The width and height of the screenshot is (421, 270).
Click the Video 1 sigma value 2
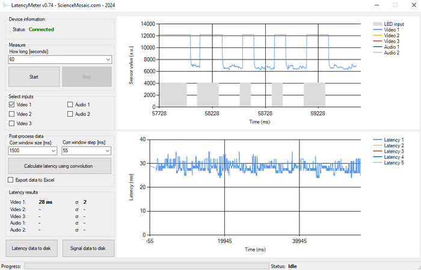click(x=85, y=202)
